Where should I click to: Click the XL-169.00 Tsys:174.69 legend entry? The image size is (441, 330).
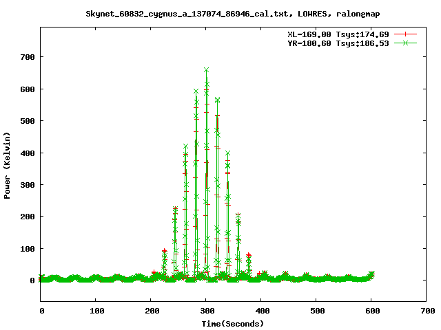coord(338,34)
